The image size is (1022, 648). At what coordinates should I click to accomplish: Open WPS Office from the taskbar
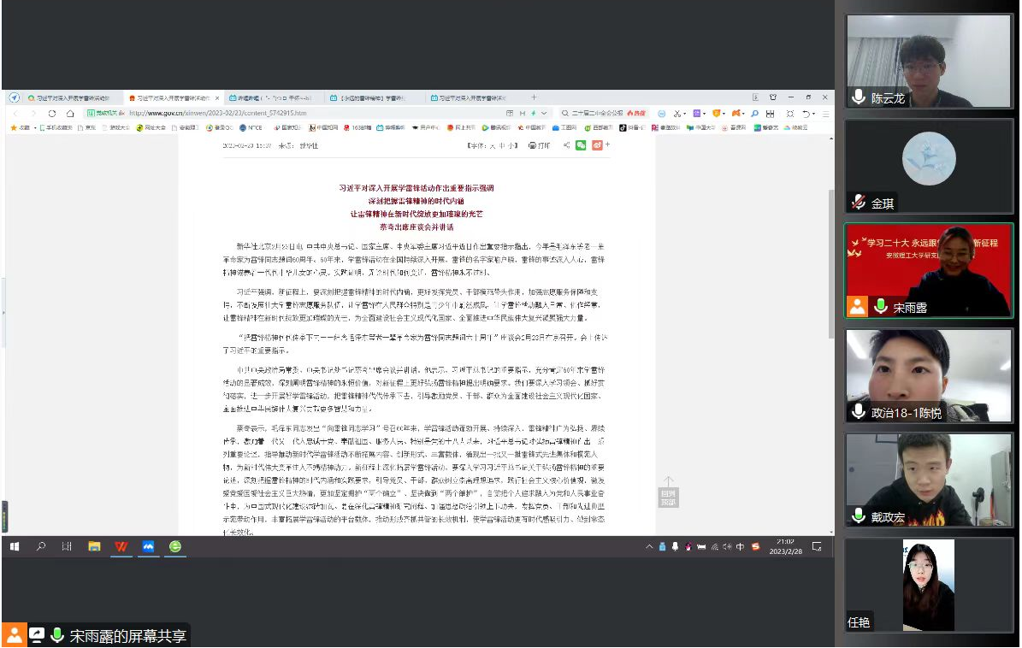click(121, 546)
